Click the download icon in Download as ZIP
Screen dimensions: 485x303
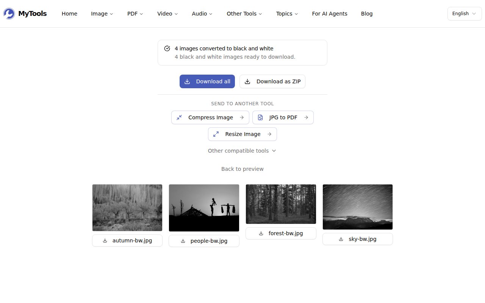click(x=247, y=81)
